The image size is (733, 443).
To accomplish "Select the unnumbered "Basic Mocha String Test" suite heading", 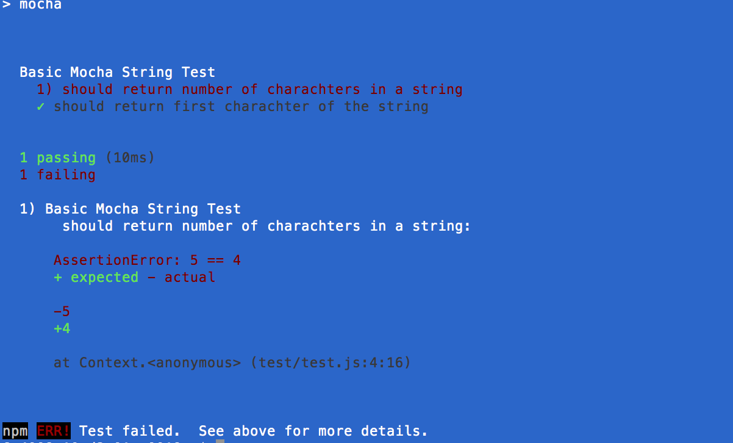I will 117,72.
